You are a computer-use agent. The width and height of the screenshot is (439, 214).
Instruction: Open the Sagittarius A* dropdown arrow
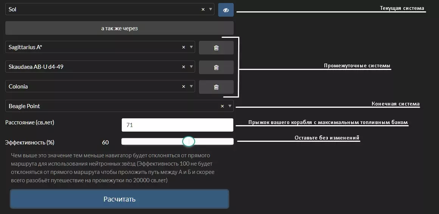click(x=191, y=47)
